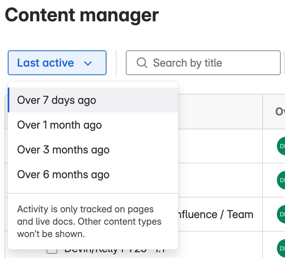Click the control right of the search field
This screenshot has width=285, height=258.
[x=284, y=63]
